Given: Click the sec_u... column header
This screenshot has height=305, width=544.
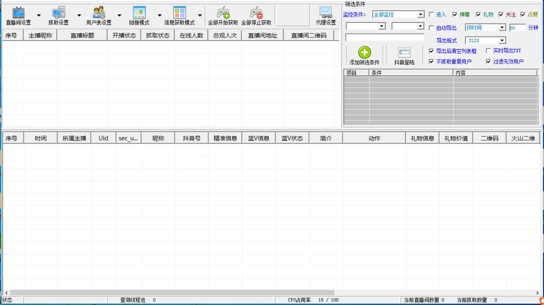Looking at the screenshot, I should click(x=129, y=138).
